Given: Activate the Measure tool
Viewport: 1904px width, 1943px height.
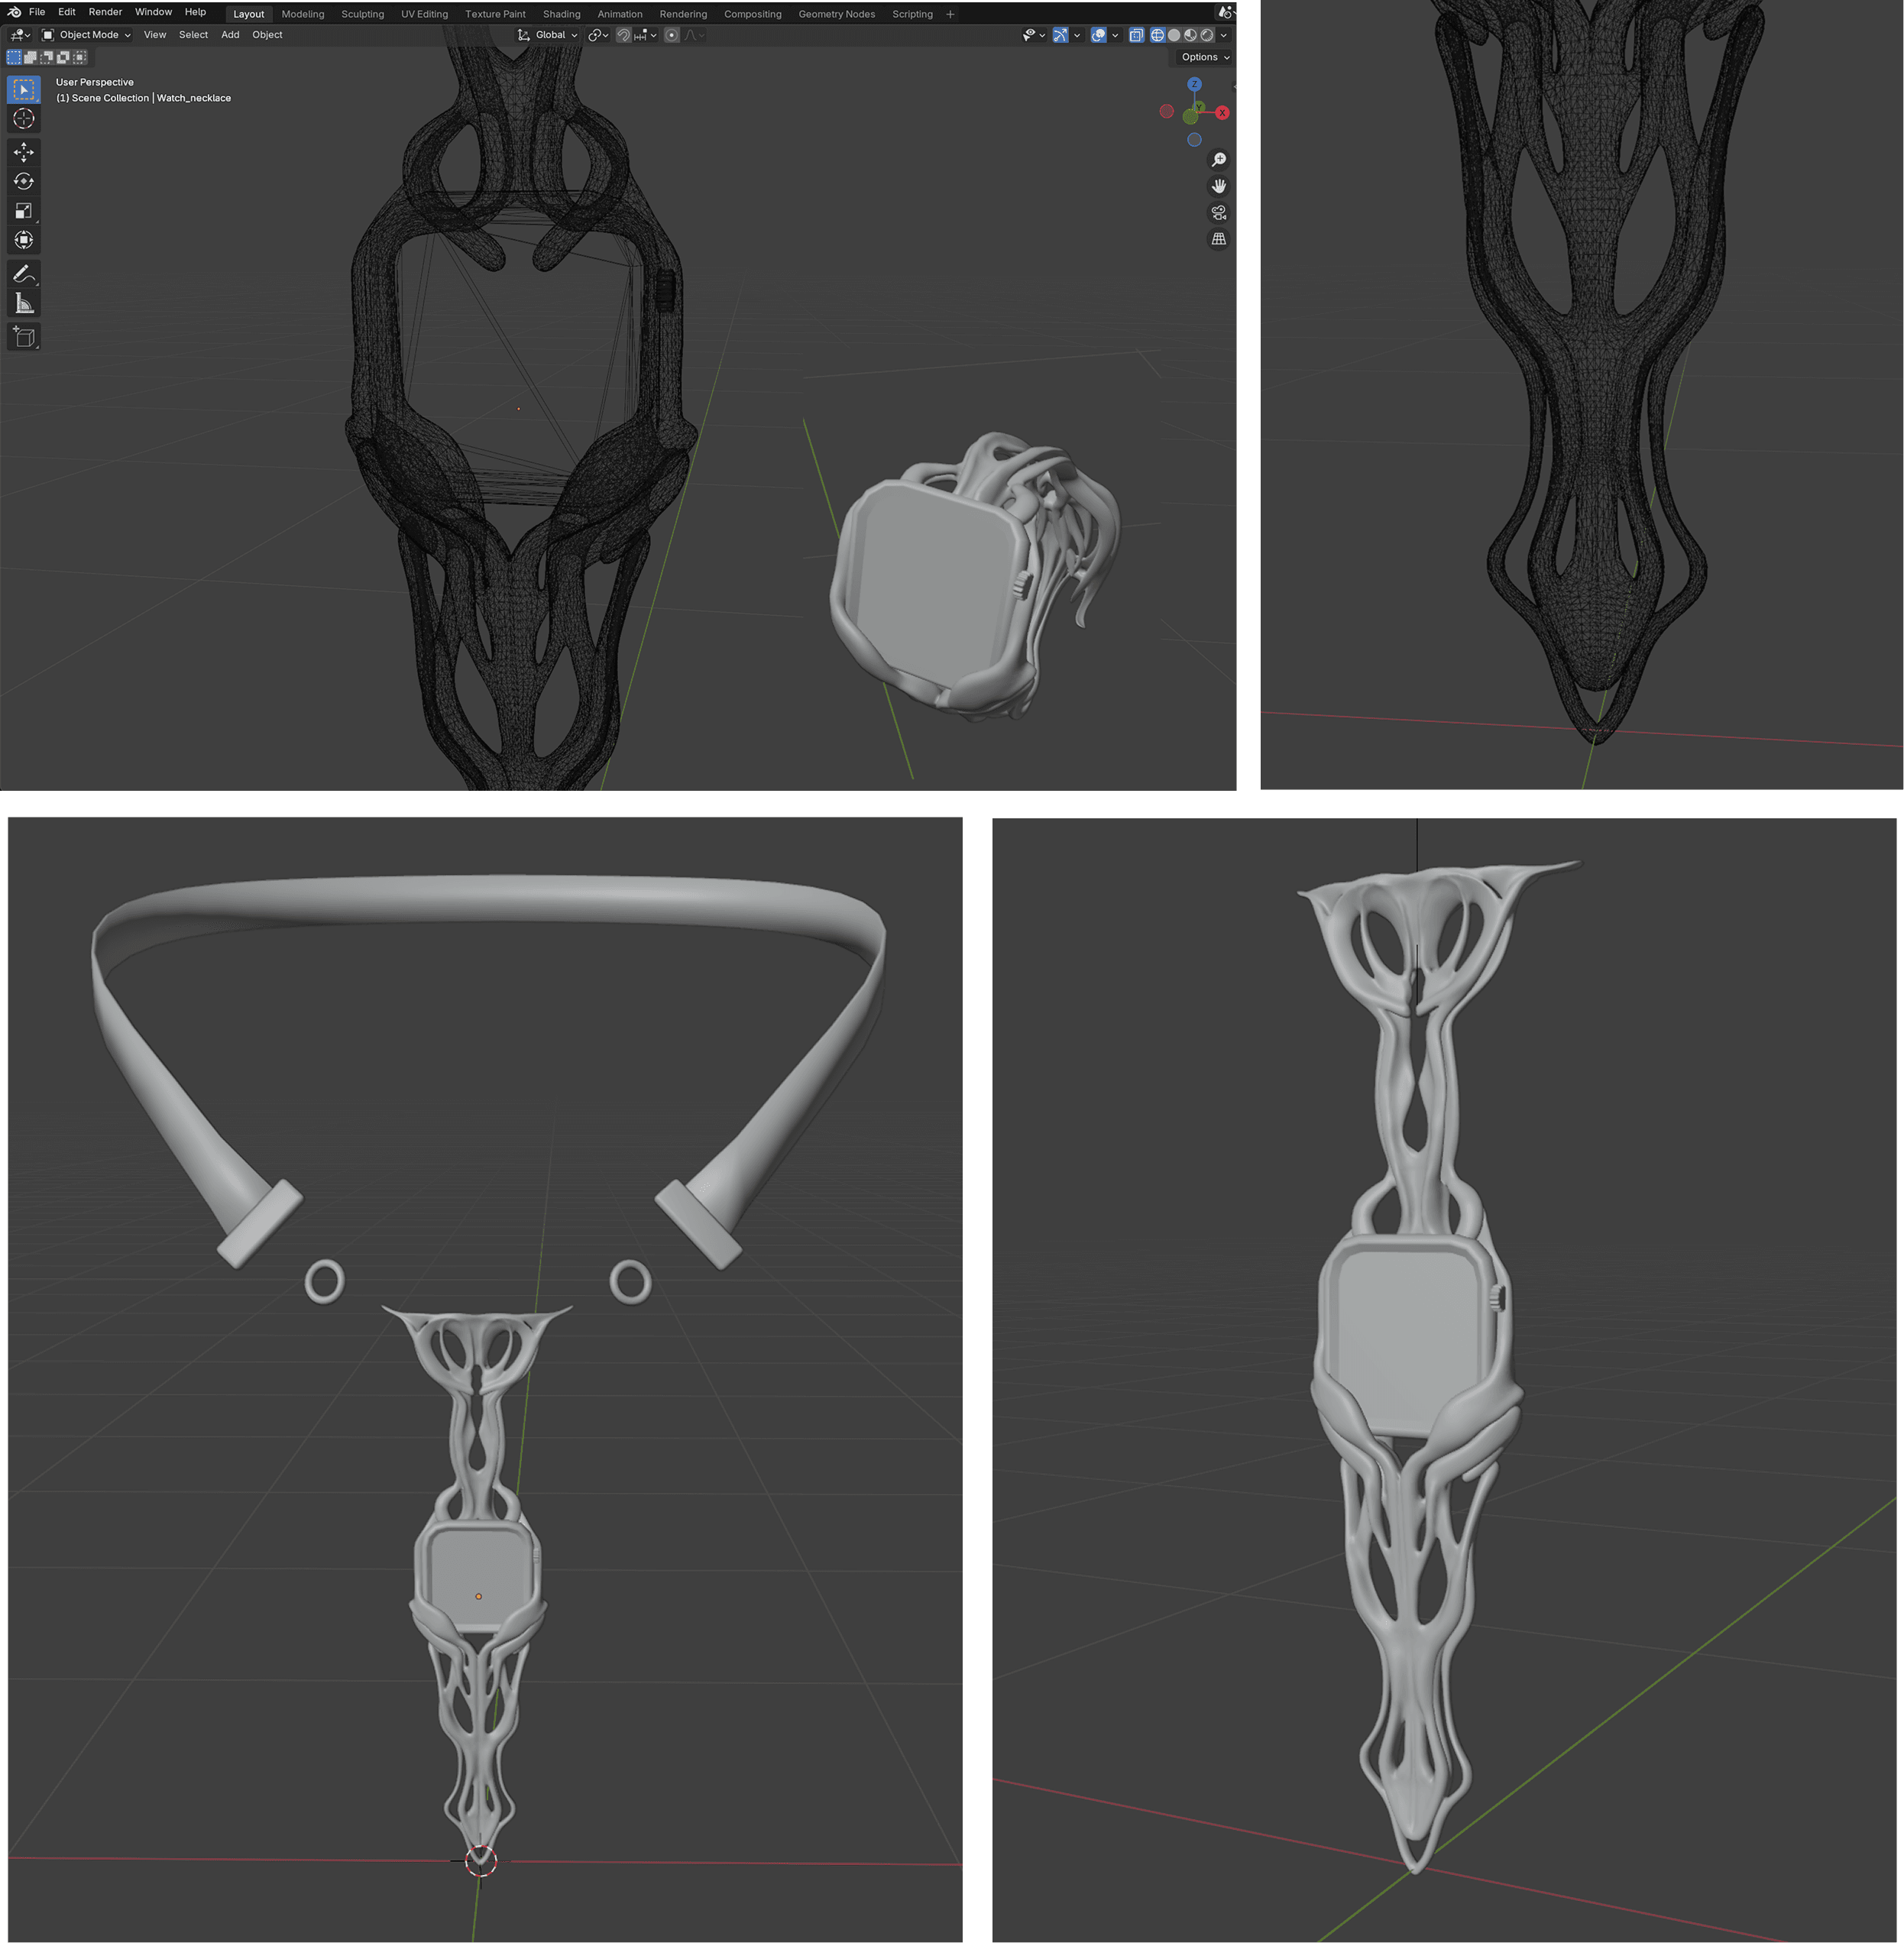Looking at the screenshot, I should 24,303.
